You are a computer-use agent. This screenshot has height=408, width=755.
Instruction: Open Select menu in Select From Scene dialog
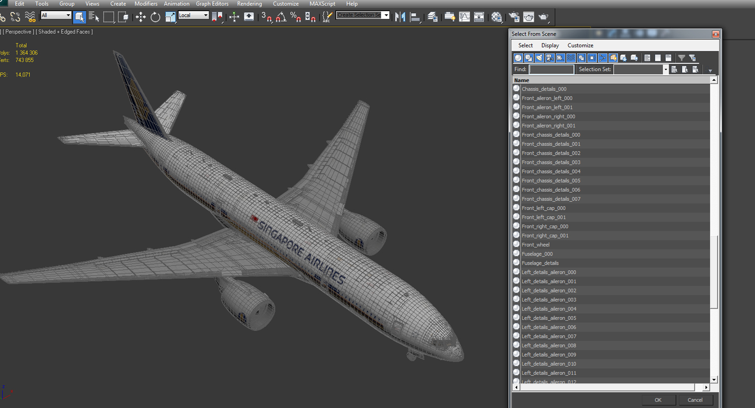525,45
